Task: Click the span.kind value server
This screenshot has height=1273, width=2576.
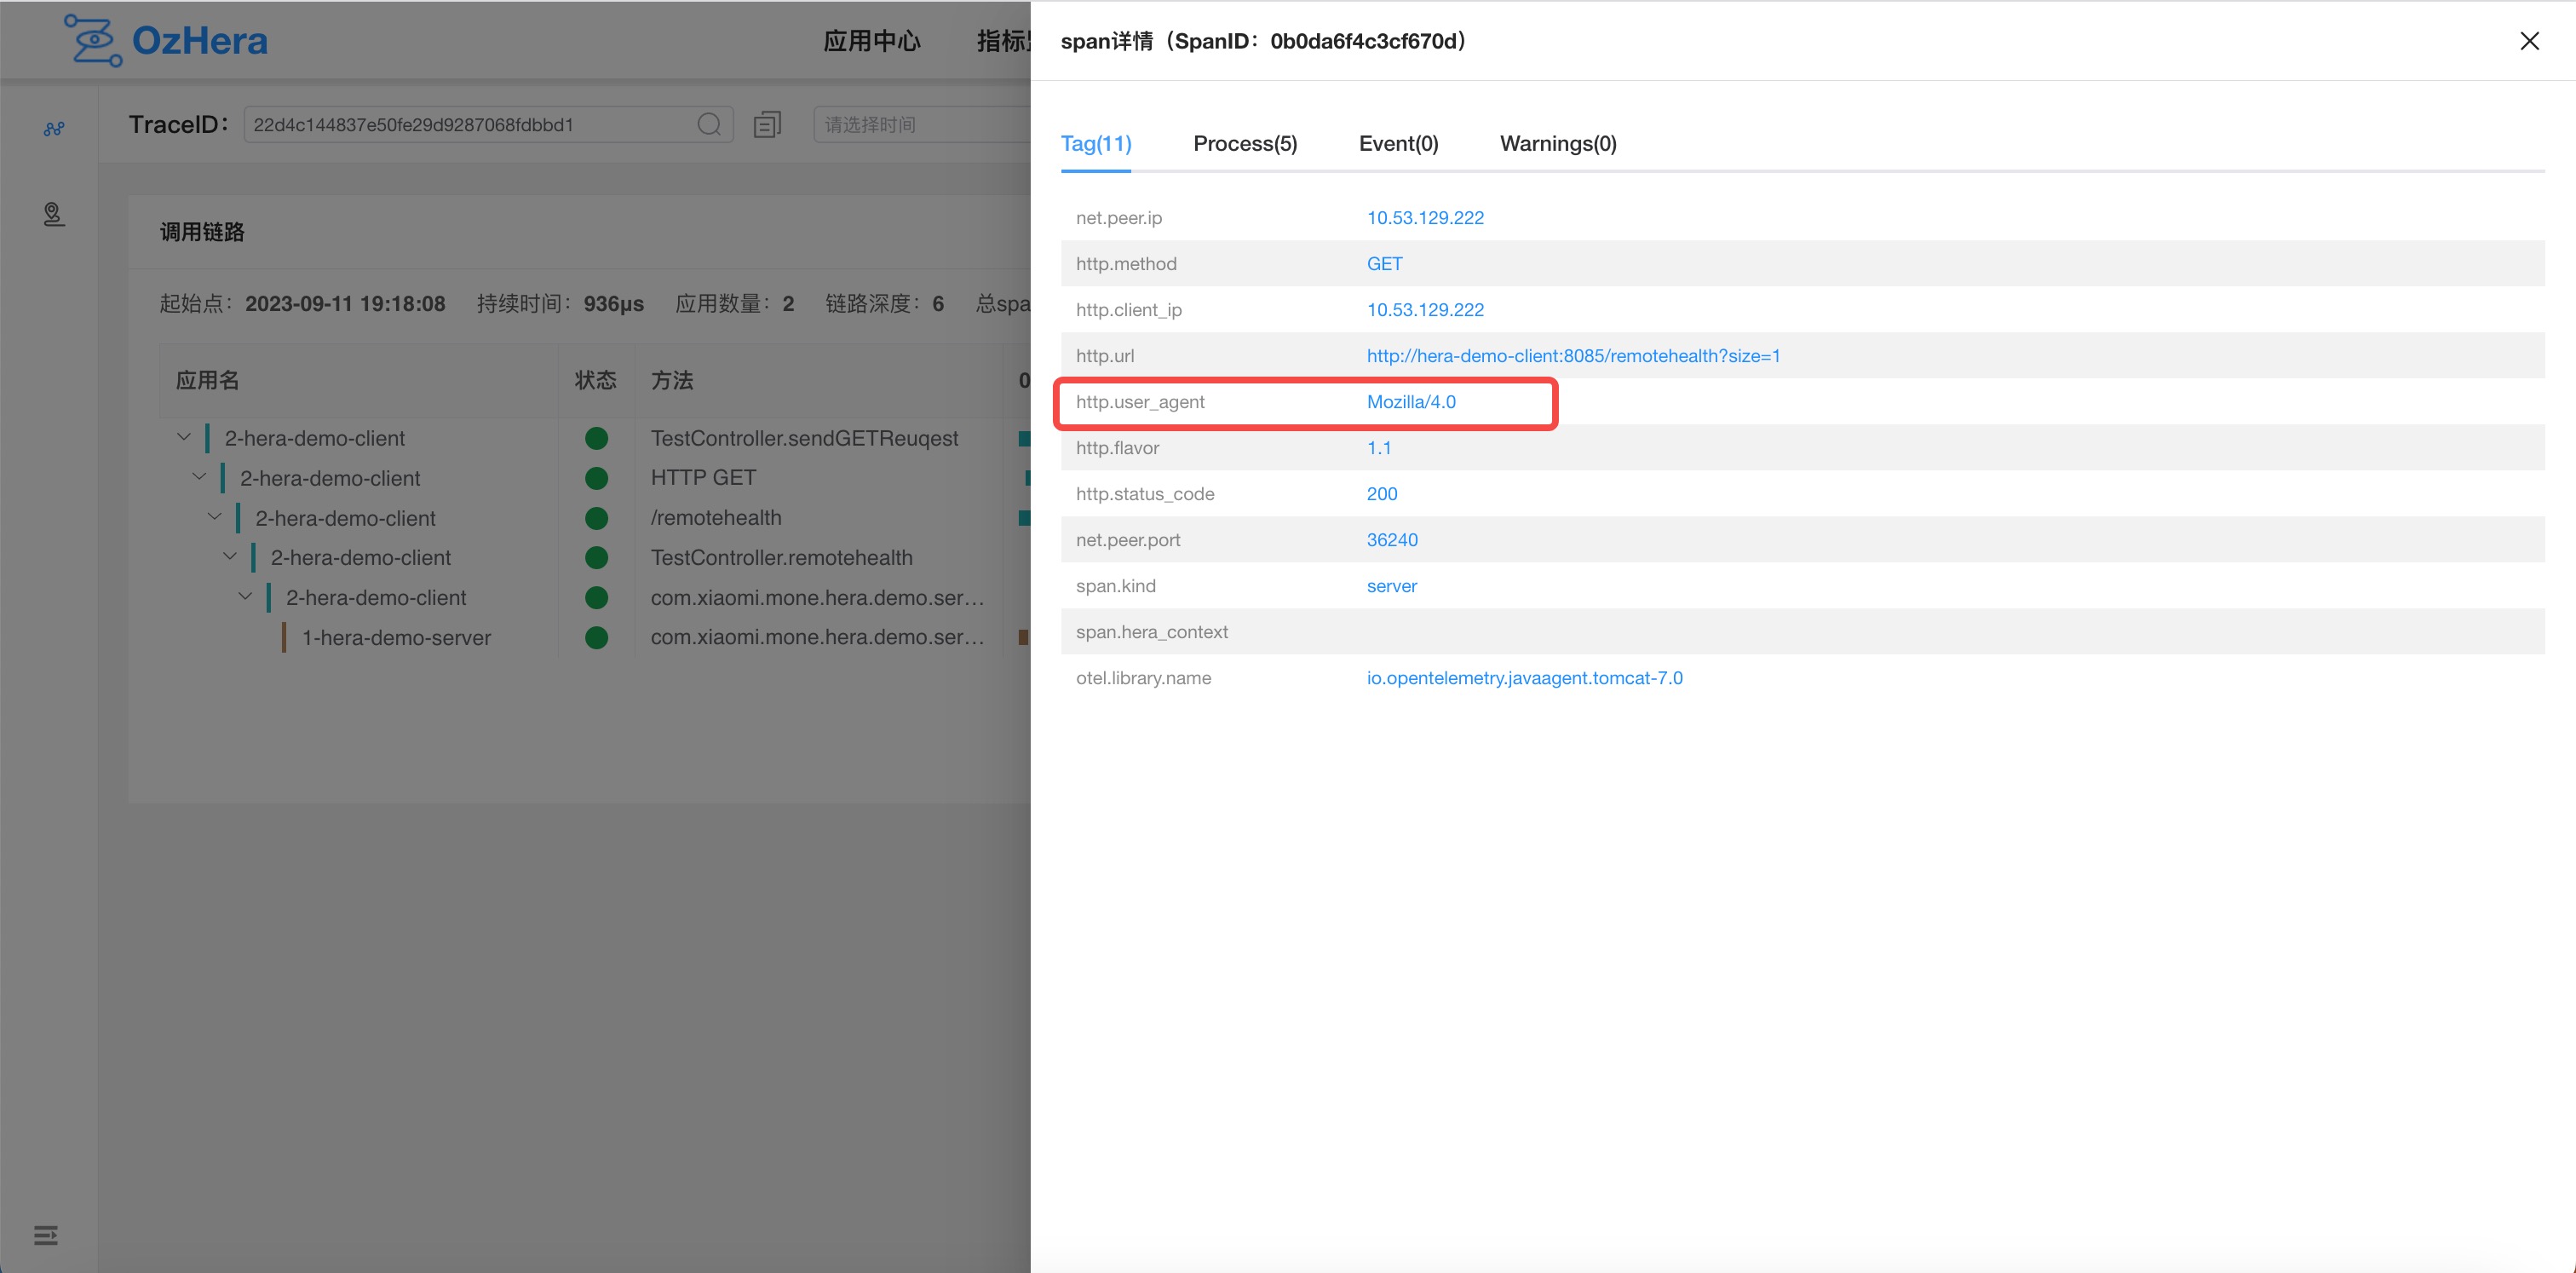Action: pos(1391,586)
